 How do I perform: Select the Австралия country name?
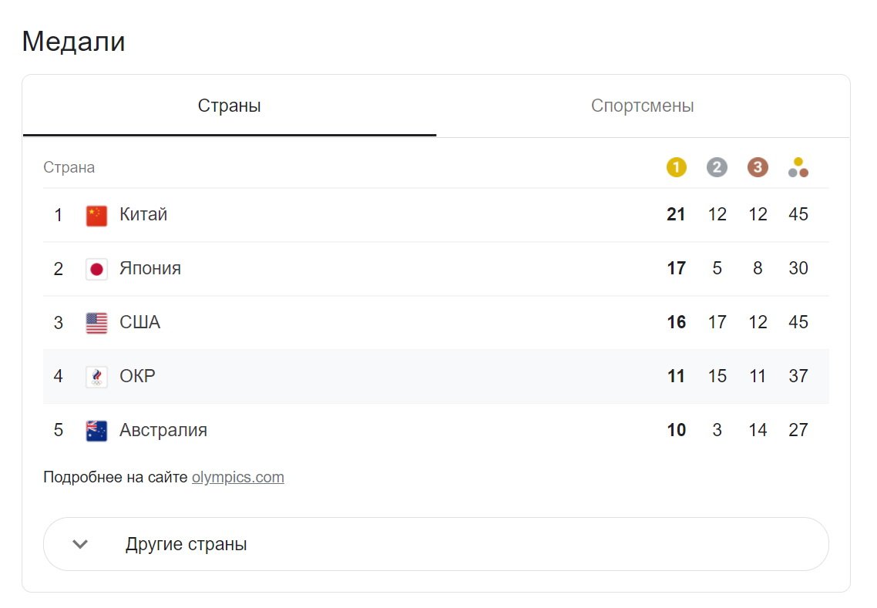click(163, 430)
